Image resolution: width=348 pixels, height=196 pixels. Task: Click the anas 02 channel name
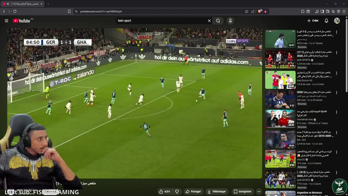coord(301,160)
